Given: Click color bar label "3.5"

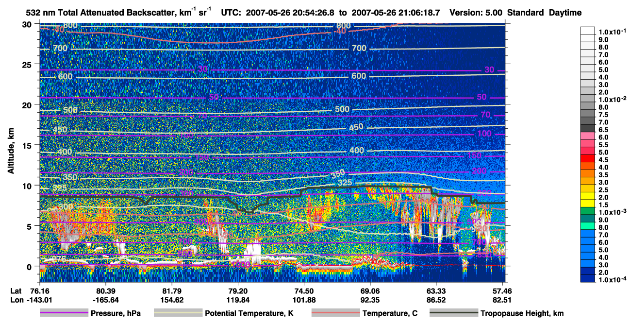Looking at the screenshot, I should pyautogui.click(x=603, y=175).
